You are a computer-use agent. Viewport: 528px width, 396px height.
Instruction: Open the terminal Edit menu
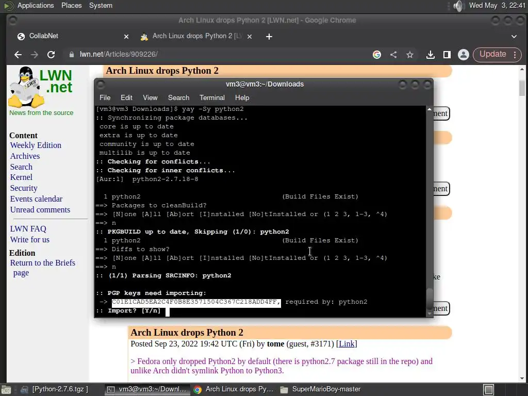point(126,97)
